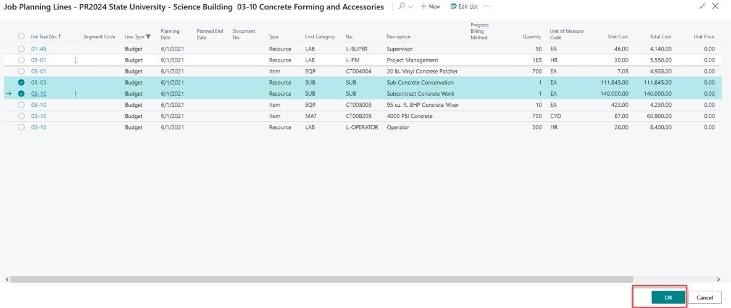Sort by Job Task No. column header
731x308 pixels.
point(46,37)
